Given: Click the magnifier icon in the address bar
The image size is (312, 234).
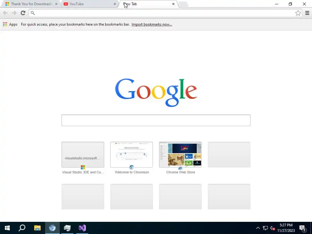Looking at the screenshot, I should tap(33, 13).
